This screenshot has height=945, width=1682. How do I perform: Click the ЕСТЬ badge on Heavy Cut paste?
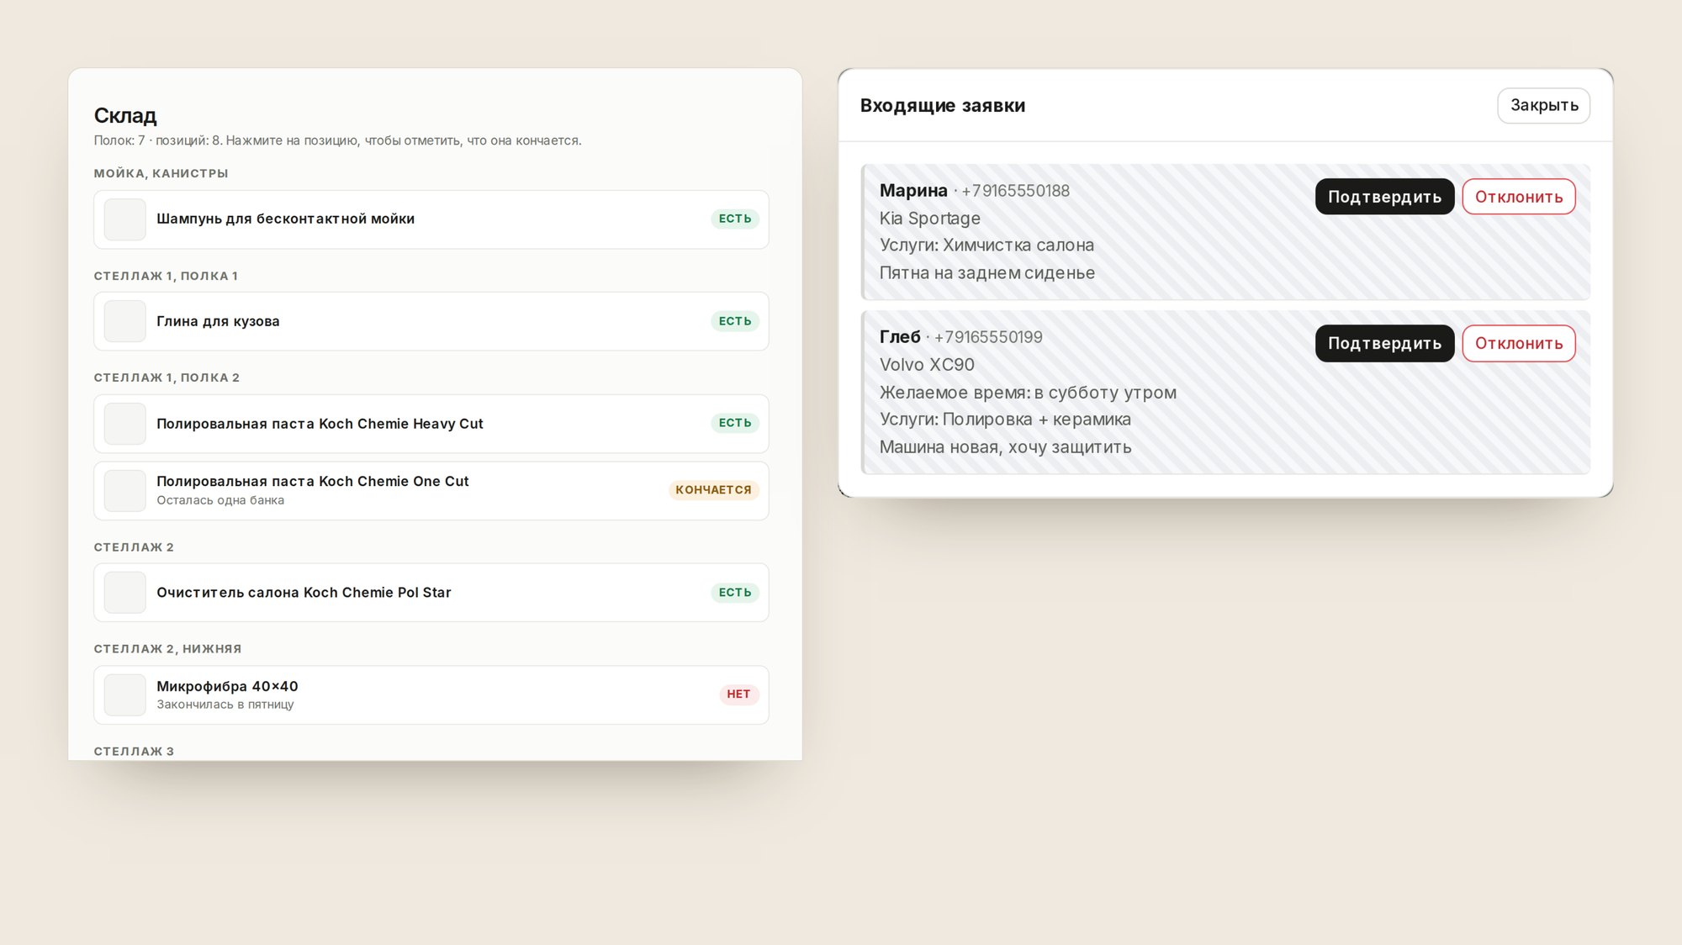(x=734, y=423)
